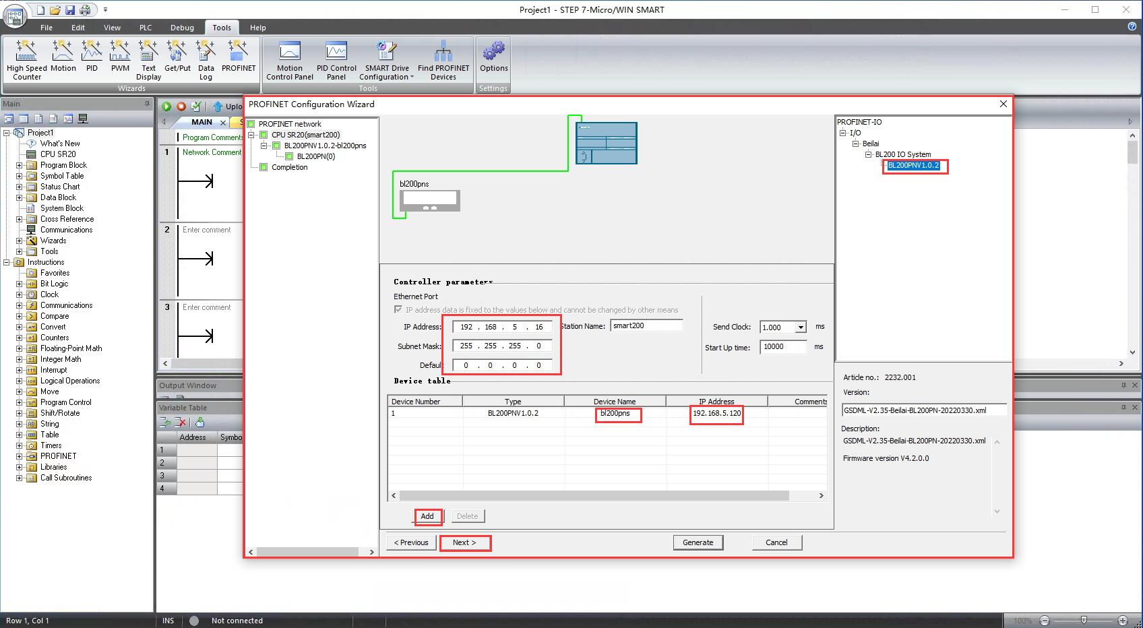Open the STEP 7 application logo menu
The image size is (1143, 628).
(x=15, y=15)
